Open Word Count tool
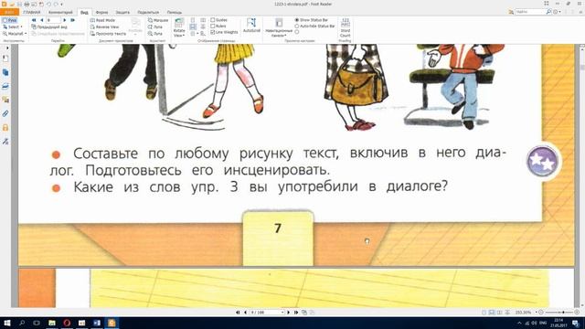 [x=346, y=27]
